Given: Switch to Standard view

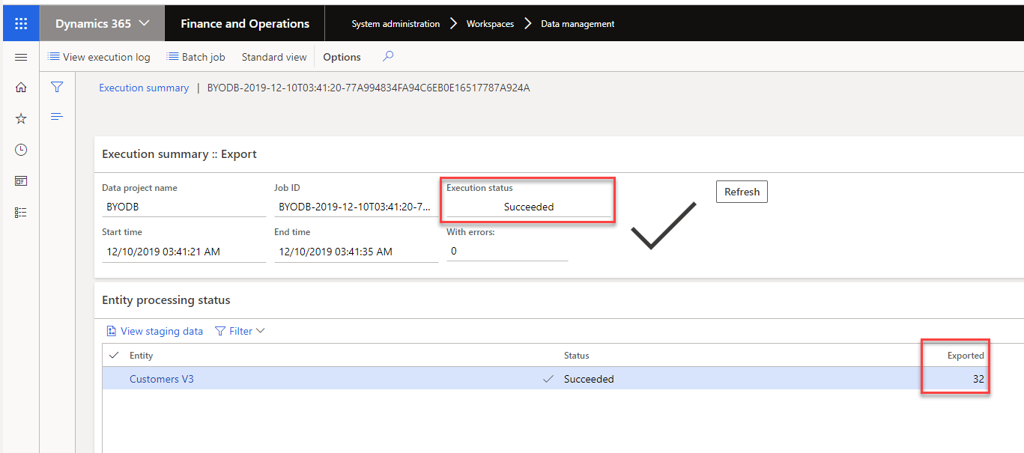Looking at the screenshot, I should (x=274, y=57).
